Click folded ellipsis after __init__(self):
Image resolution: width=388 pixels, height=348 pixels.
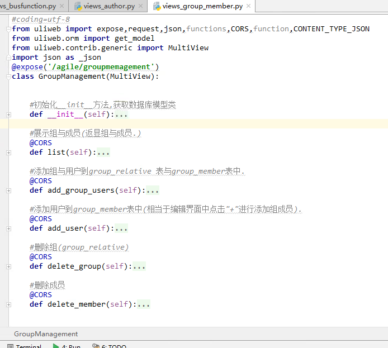coord(121,115)
